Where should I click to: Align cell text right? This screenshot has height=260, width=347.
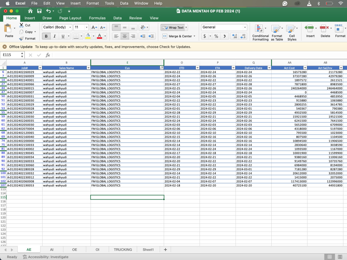[133, 36]
